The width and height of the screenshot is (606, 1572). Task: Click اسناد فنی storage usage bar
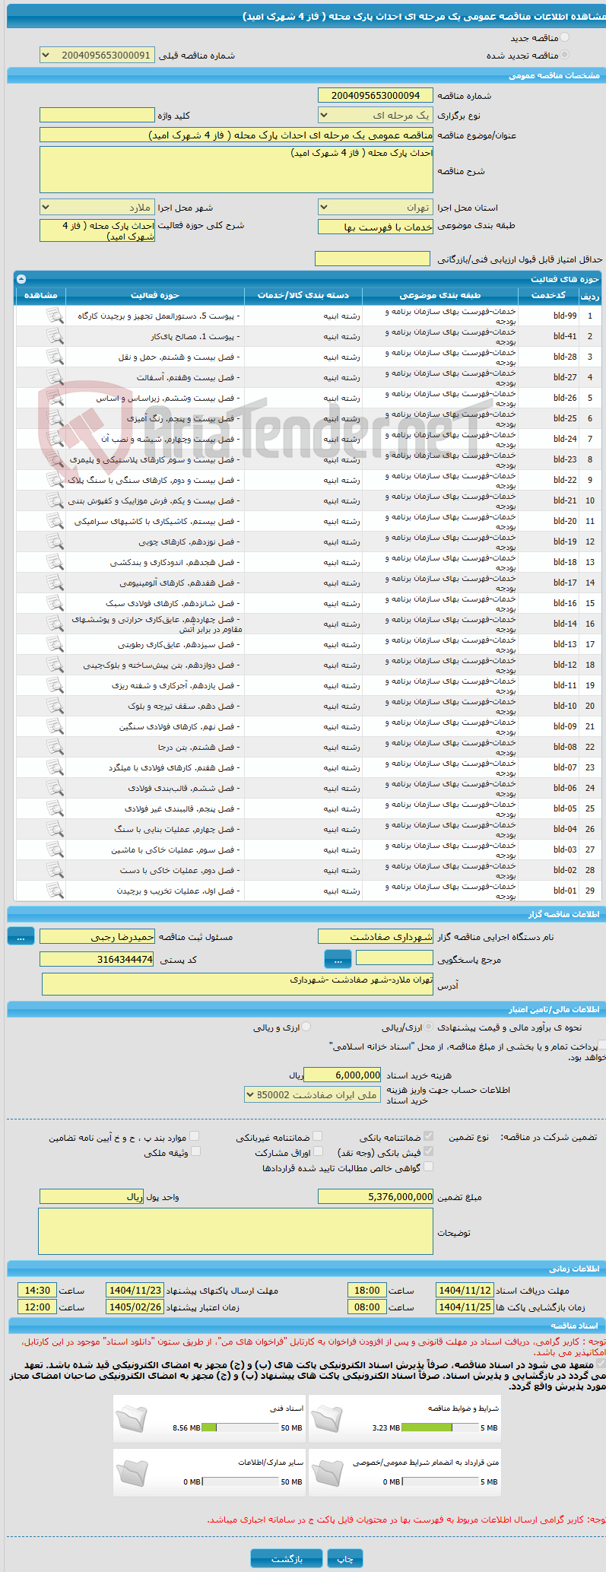pyautogui.click(x=240, y=1428)
